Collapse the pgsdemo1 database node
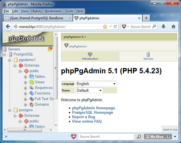This screenshot has height=143, width=181. click(x=9, y=60)
